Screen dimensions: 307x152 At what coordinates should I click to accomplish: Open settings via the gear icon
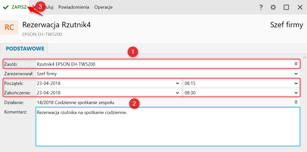pyautogui.click(x=273, y=7)
